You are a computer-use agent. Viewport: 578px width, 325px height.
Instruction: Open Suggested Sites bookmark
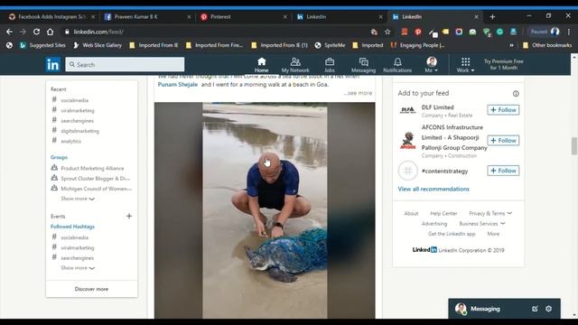42,45
